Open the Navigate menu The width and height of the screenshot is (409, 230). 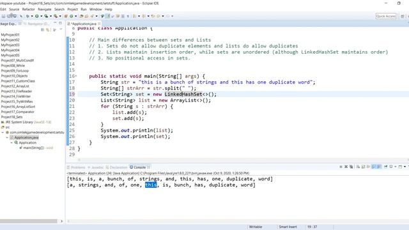click(x=45, y=9)
